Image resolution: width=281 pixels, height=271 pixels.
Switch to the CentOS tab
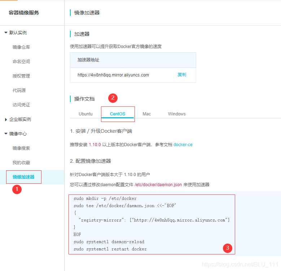click(118, 114)
